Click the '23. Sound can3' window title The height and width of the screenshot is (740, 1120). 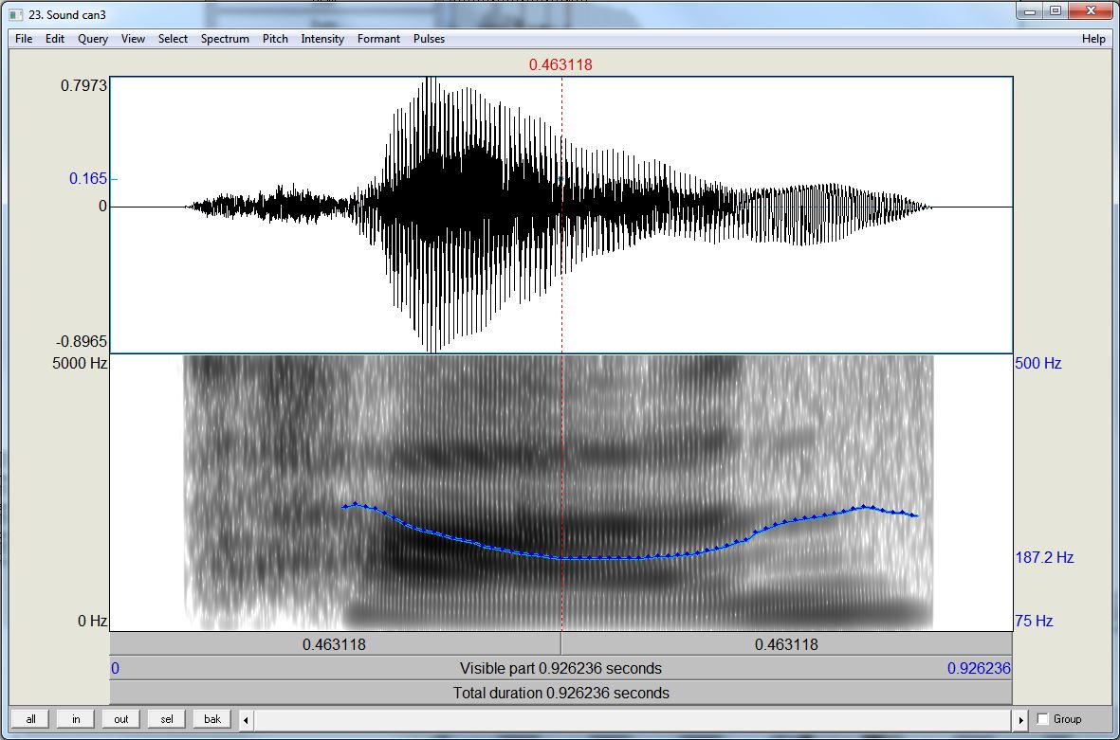pyautogui.click(x=67, y=15)
